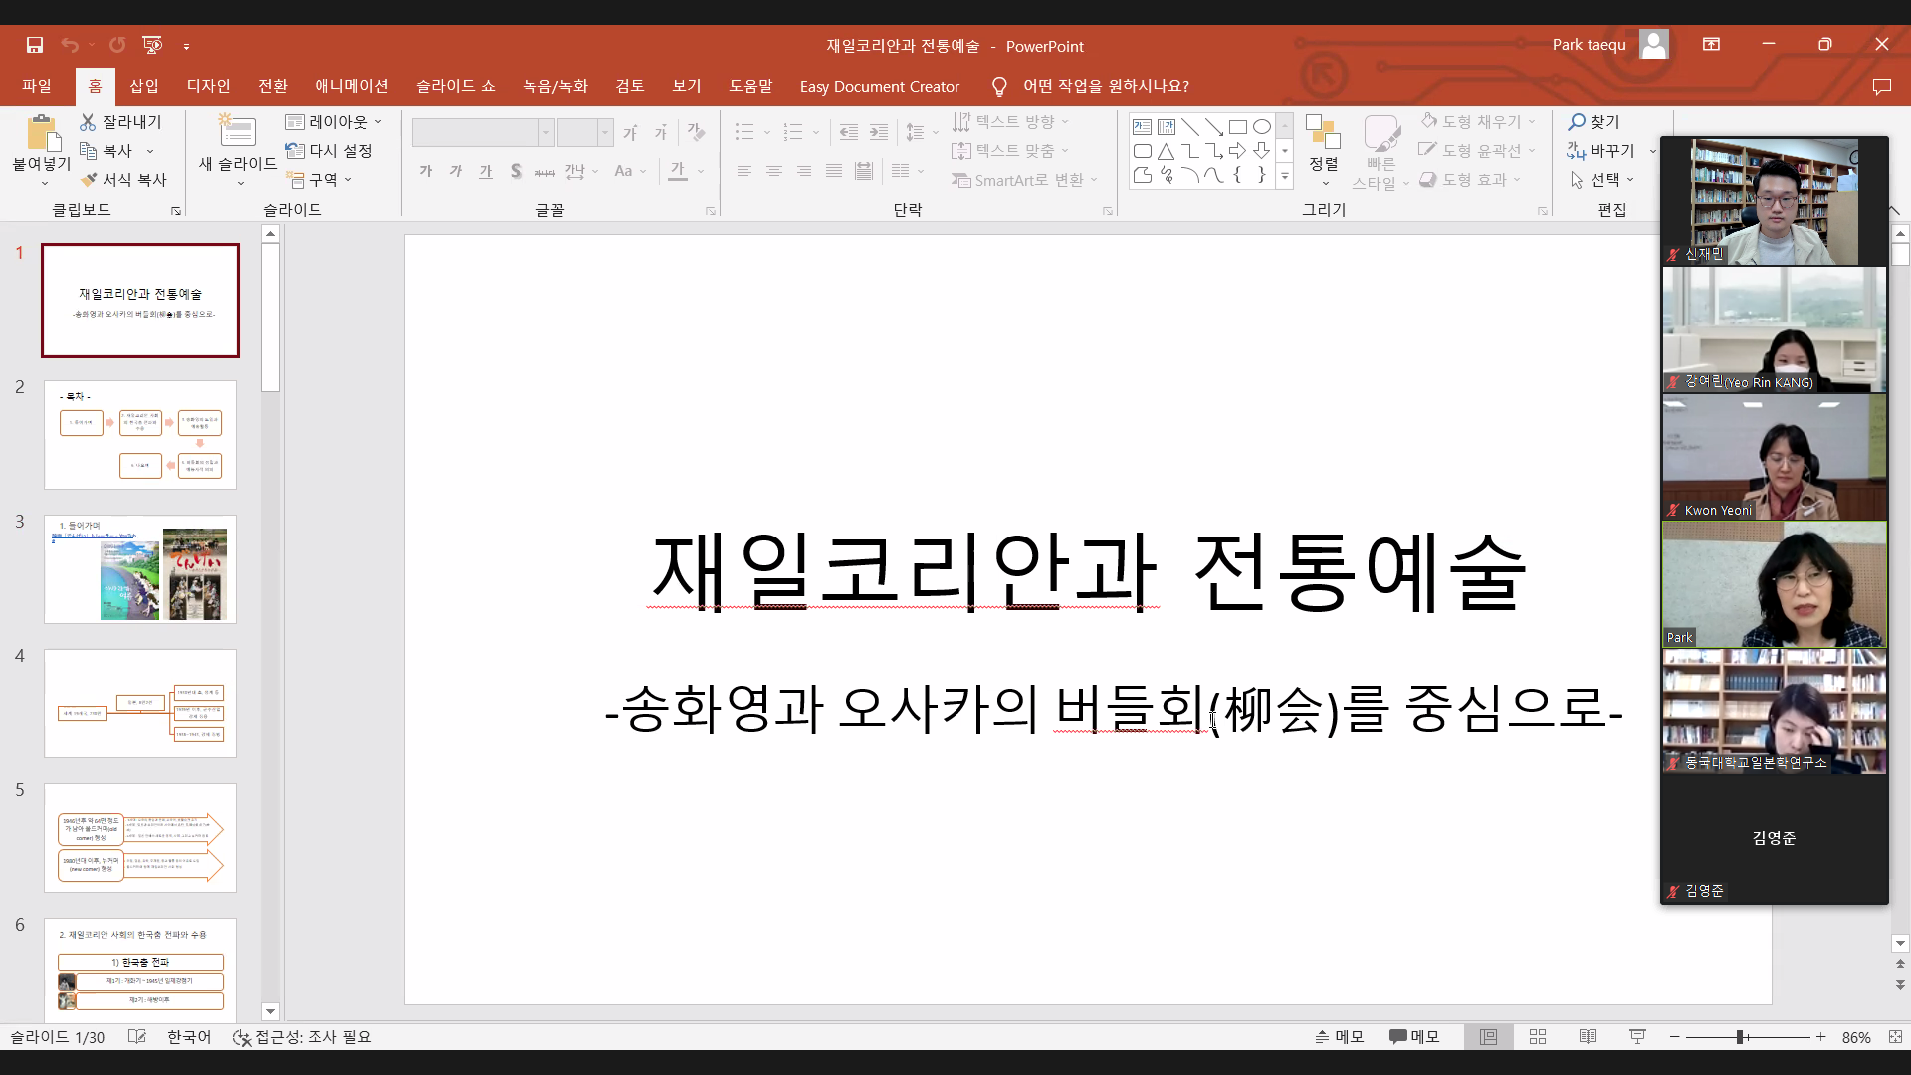
Task: Click Format Painter (서식 복사)
Action: [x=123, y=180]
